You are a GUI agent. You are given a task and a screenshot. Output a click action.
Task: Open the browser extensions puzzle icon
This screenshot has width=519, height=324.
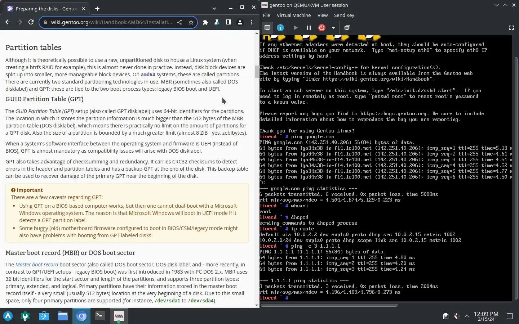pyautogui.click(x=205, y=22)
